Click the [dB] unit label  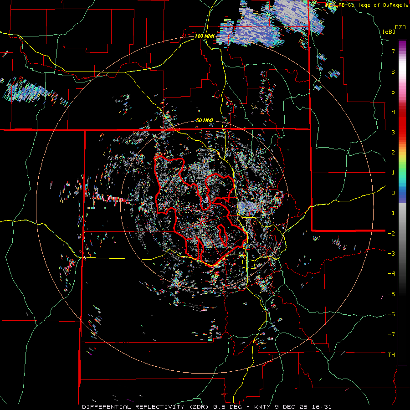(389, 32)
